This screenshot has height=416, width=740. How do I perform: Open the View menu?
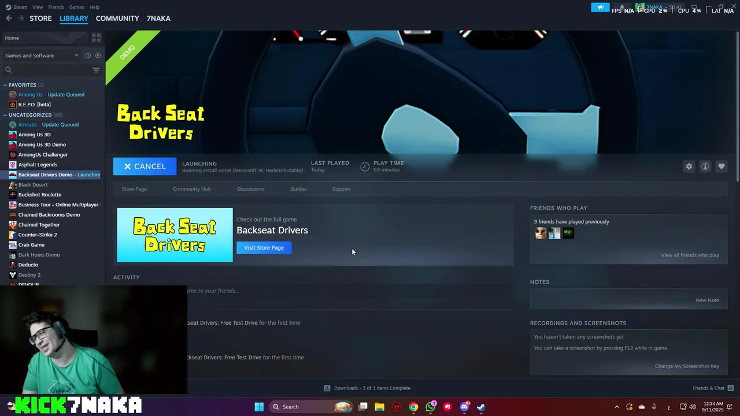tap(38, 7)
